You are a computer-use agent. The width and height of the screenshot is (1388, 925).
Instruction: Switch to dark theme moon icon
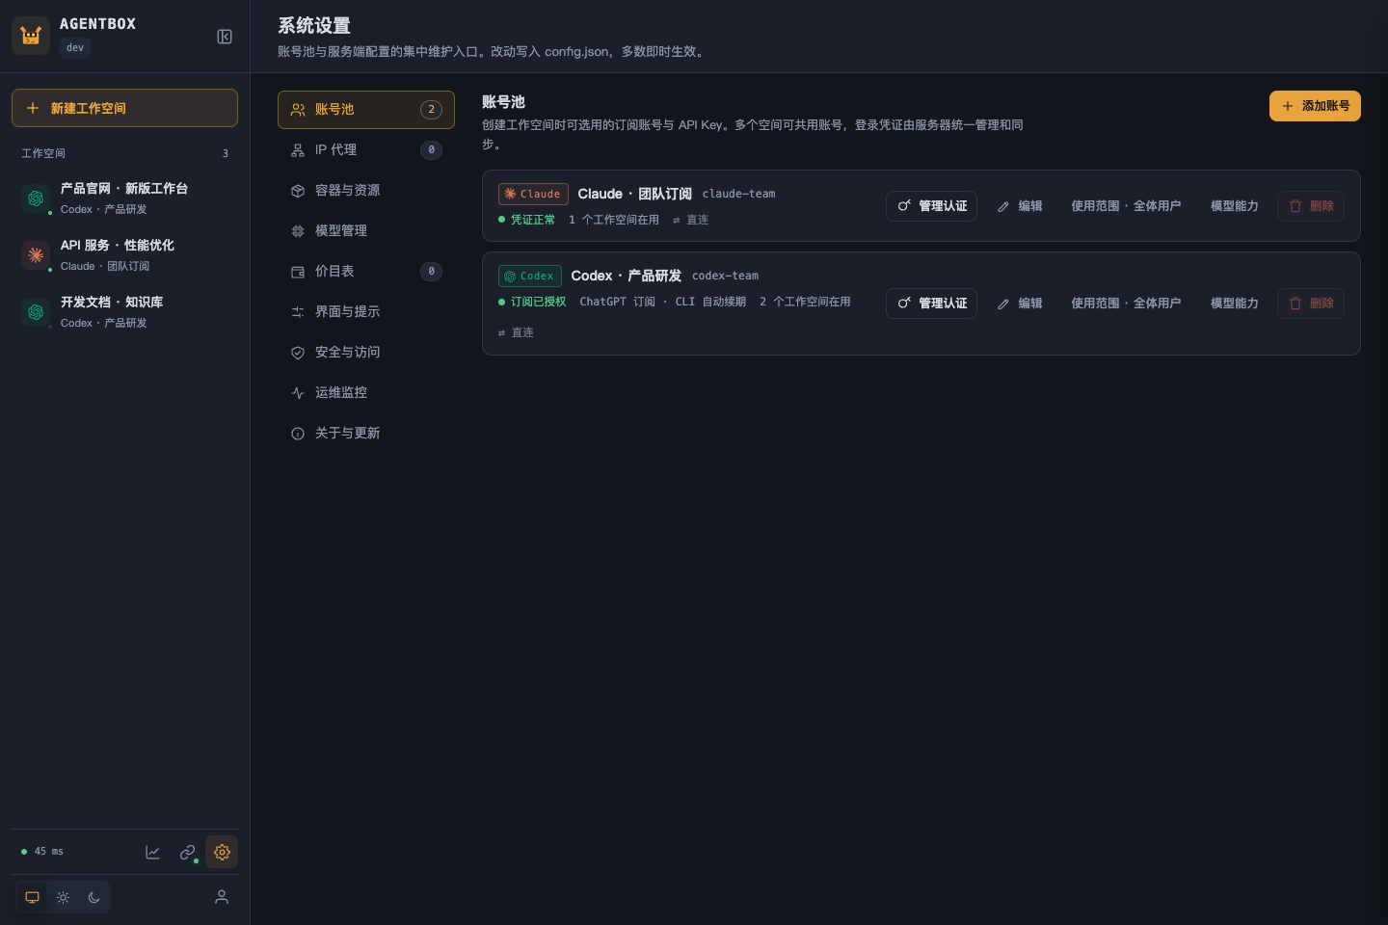click(94, 897)
